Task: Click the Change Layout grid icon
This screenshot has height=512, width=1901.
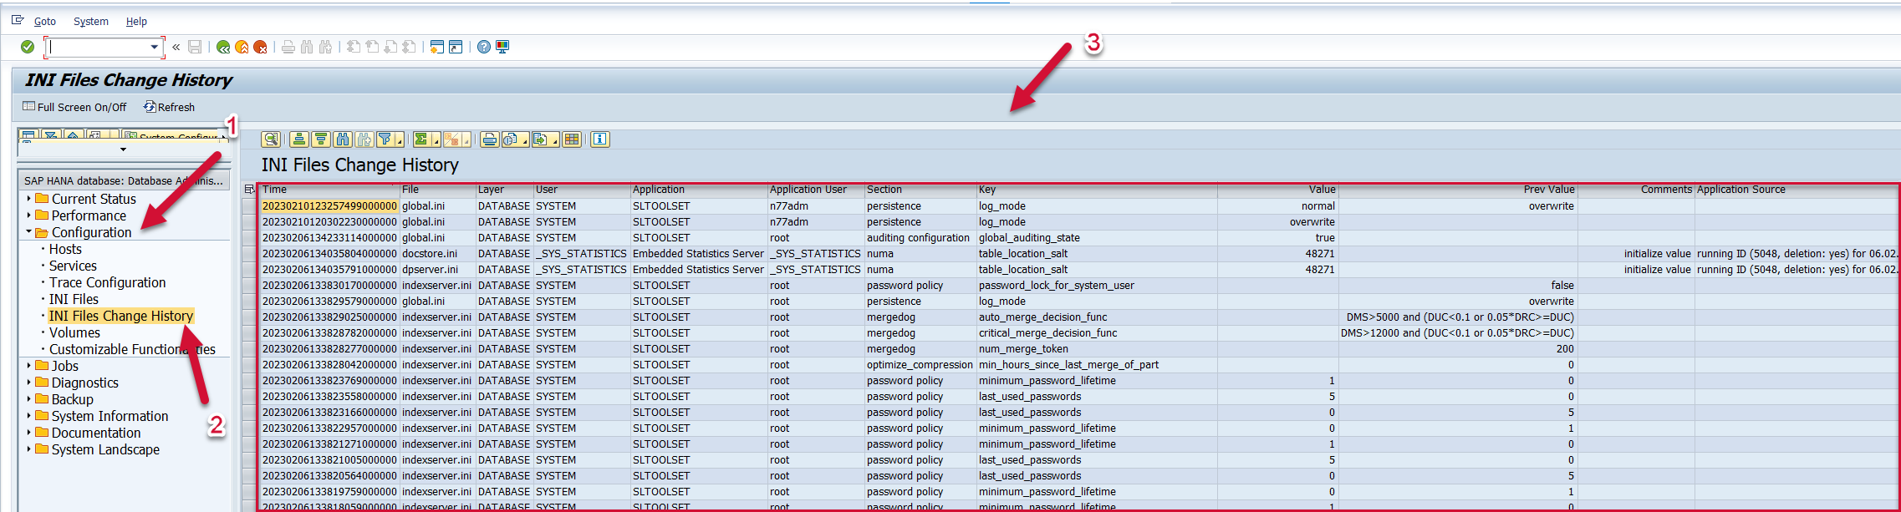Action: pyautogui.click(x=572, y=139)
